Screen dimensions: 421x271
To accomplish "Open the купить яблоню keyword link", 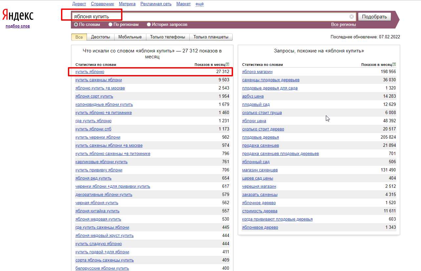I will coord(90,72).
